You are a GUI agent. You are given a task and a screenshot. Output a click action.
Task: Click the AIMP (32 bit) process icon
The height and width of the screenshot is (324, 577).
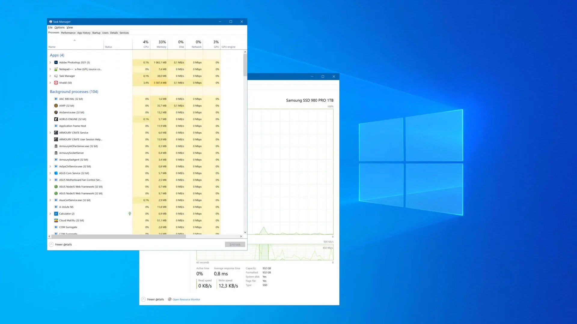coord(56,106)
